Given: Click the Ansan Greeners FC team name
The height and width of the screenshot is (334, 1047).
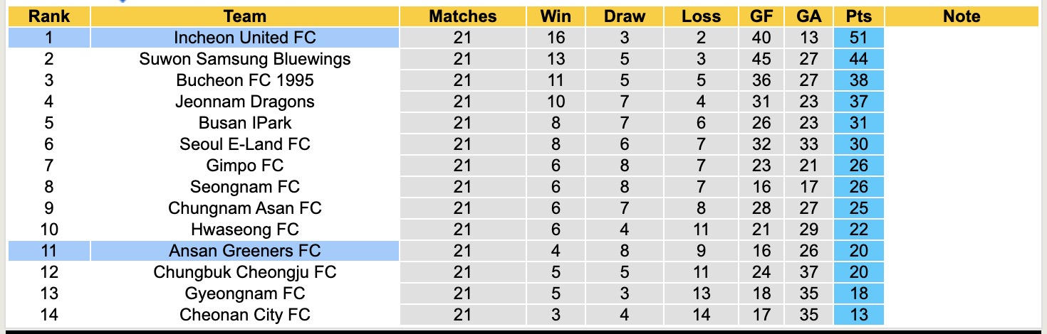Looking at the screenshot, I should (x=244, y=250).
